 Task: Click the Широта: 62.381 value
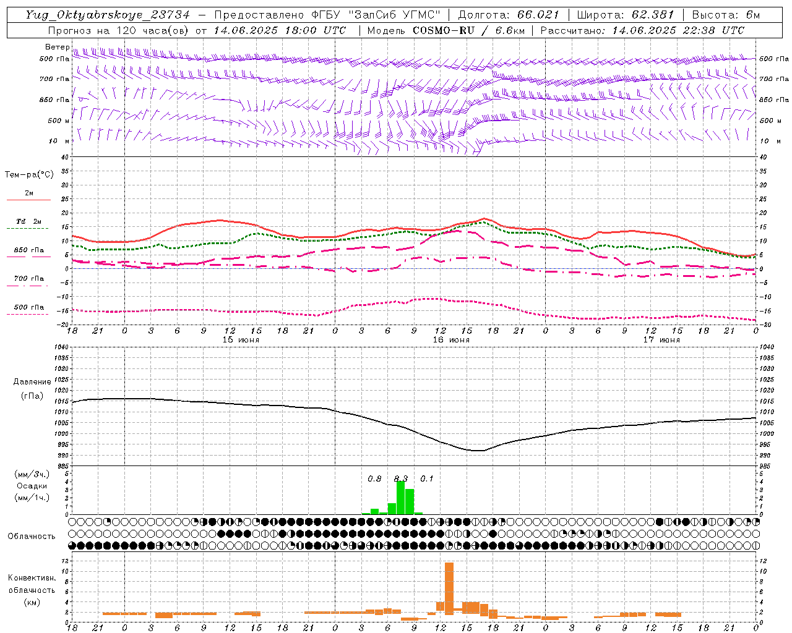point(626,15)
